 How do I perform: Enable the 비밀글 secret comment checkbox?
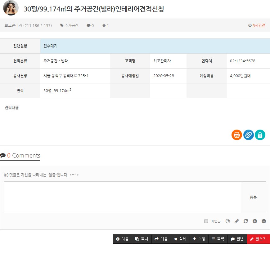tap(206, 221)
